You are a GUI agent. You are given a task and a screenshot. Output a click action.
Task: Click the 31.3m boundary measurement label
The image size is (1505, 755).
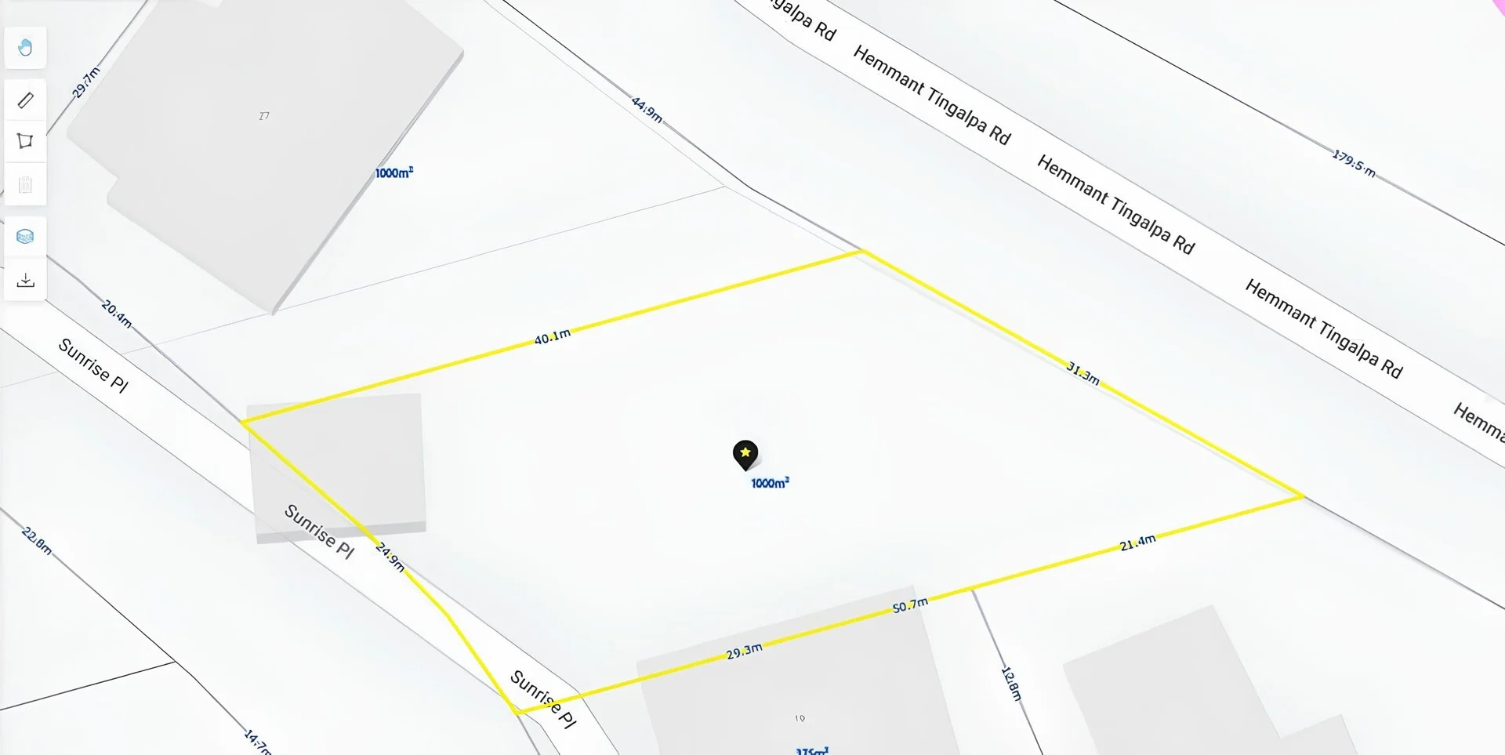pos(1083,372)
